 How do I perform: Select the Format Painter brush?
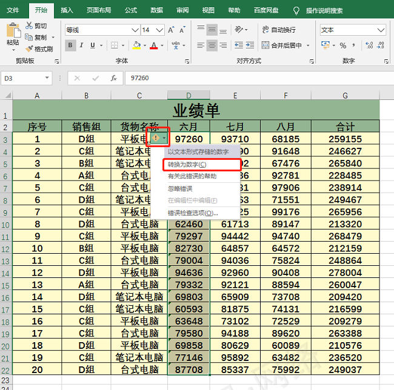tap(29, 48)
